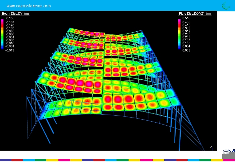Image resolution: width=235 pixels, height=162 pixels.
Task: Click the leftmost segment of bottom color stripe
Action: click(6, 160)
